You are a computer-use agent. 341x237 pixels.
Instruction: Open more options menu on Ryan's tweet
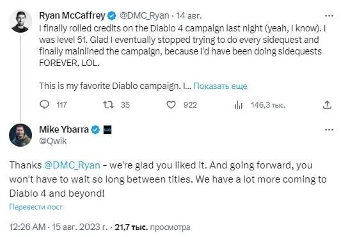click(329, 15)
